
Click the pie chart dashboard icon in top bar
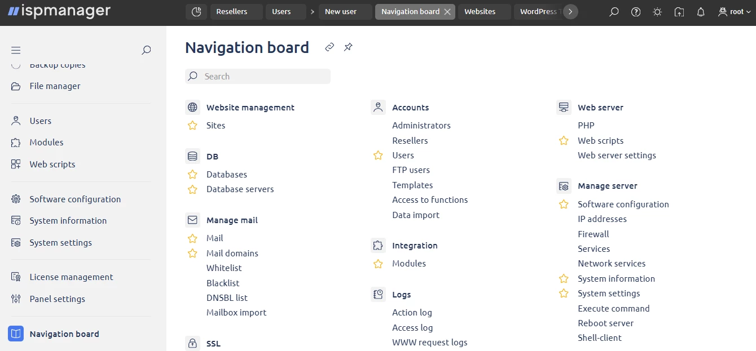point(196,11)
